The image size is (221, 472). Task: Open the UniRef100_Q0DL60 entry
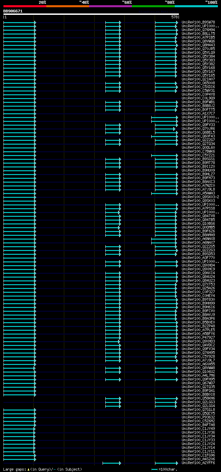(x=198, y=148)
